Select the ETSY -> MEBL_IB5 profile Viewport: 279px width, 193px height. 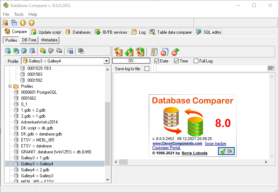[x=38, y=140]
